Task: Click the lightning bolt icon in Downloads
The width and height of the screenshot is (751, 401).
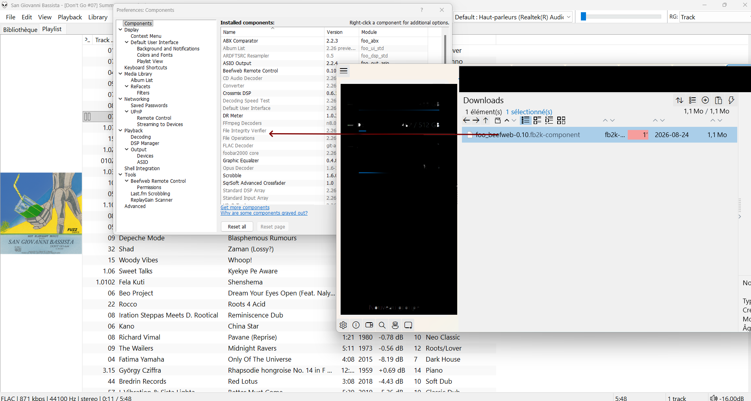Action: (731, 100)
